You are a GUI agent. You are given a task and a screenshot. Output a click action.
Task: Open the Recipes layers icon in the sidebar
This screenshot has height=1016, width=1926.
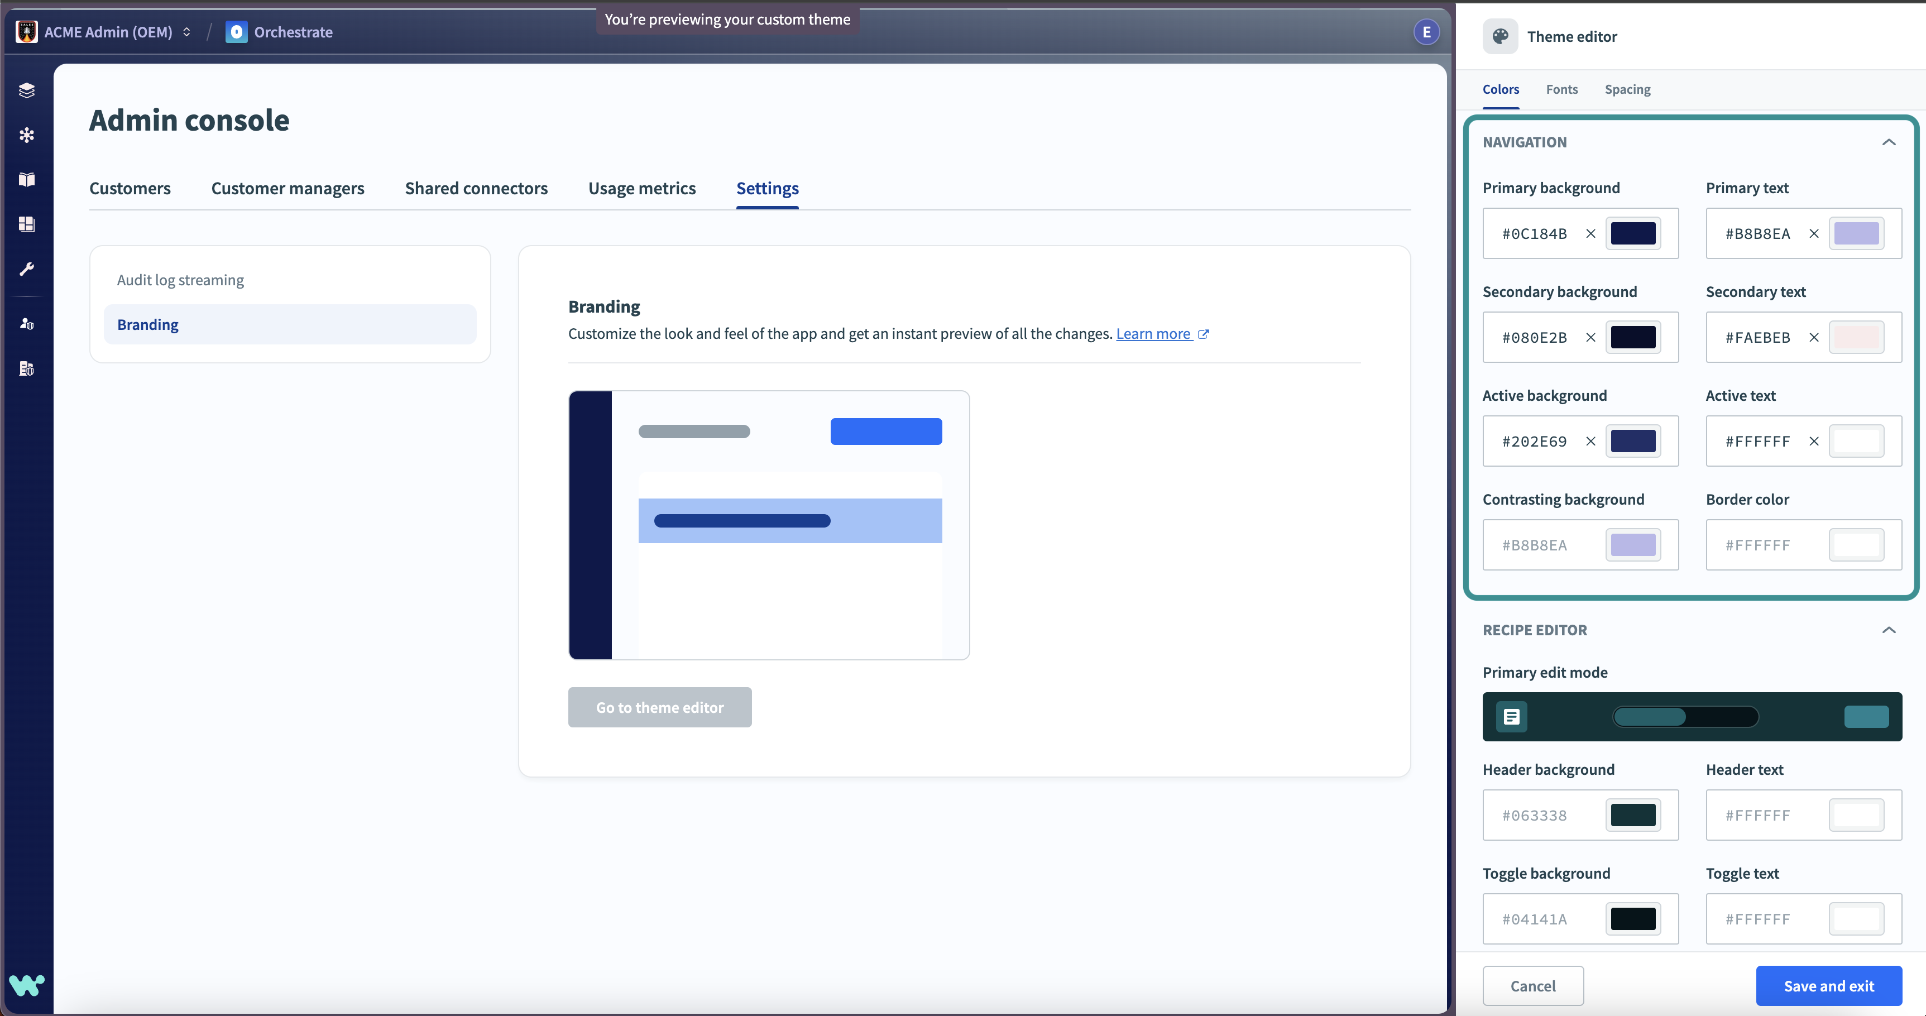pos(27,90)
